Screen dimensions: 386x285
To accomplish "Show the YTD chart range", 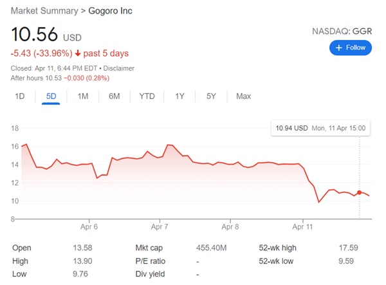I will tap(147, 96).
